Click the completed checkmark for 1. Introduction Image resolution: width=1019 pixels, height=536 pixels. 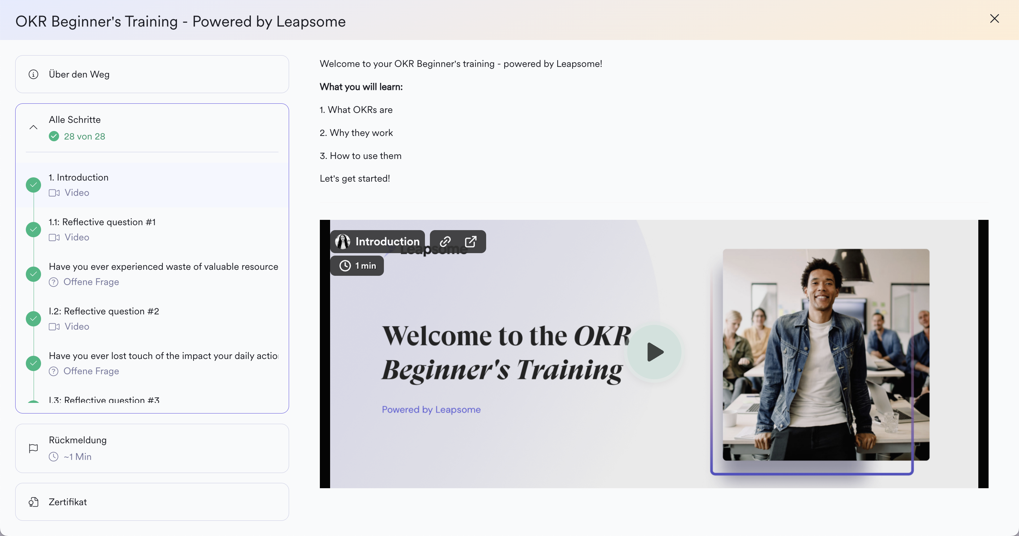(x=33, y=185)
